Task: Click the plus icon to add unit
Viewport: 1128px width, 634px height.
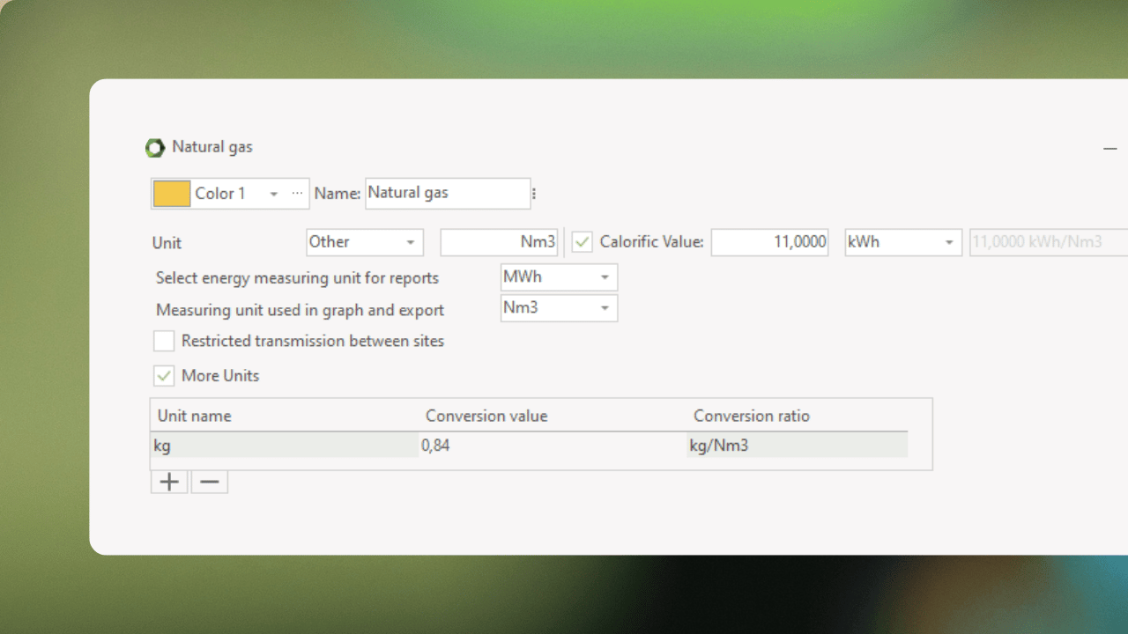Action: click(169, 482)
